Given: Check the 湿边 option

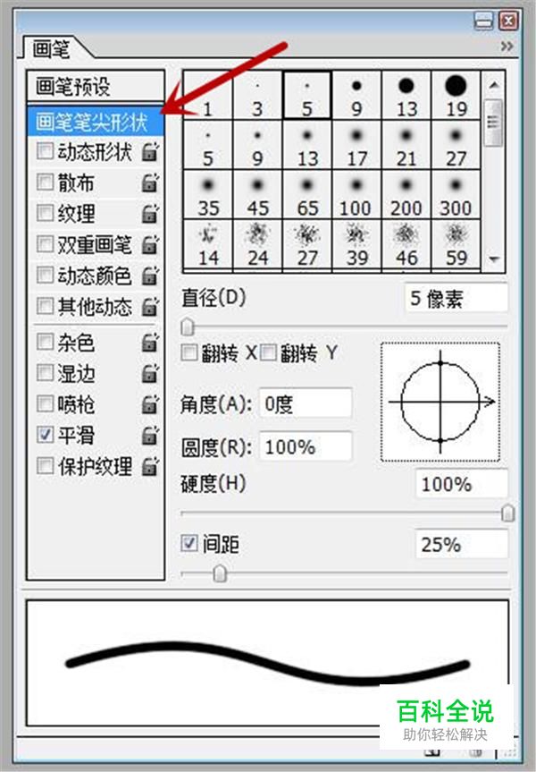Looking at the screenshot, I should [x=45, y=373].
